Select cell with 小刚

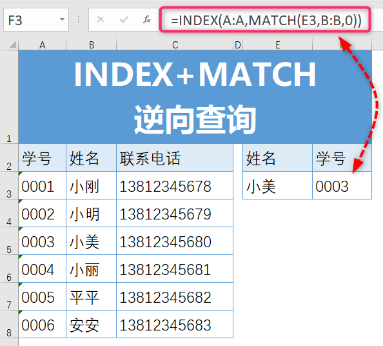click(x=92, y=185)
